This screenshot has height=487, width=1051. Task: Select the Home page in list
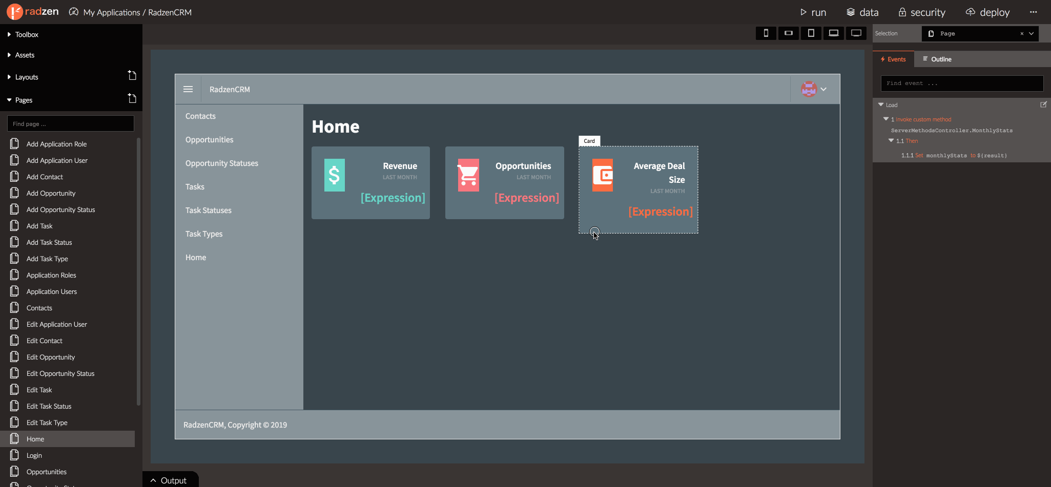67,439
